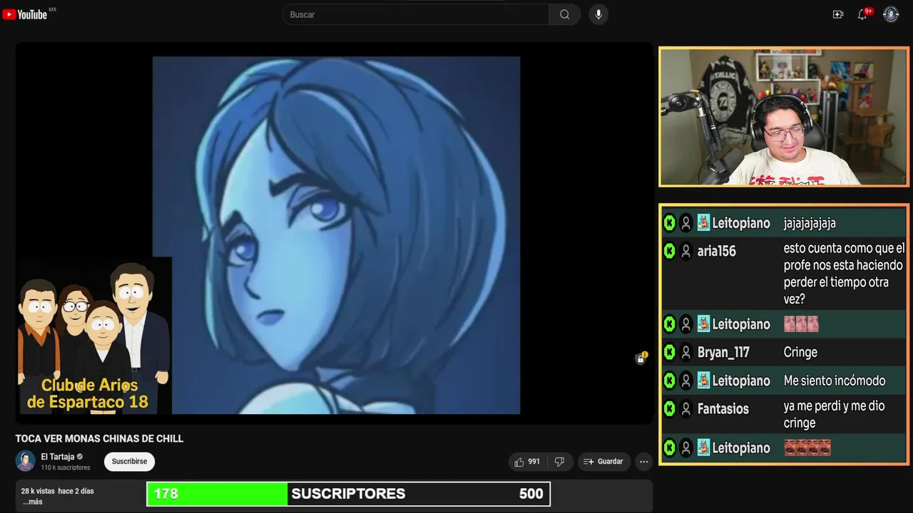
Task: Expand the description with ...más
Action: [32, 502]
